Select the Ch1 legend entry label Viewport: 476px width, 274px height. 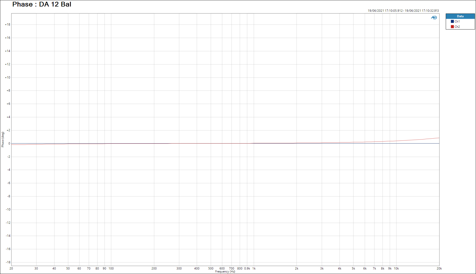(457, 21)
